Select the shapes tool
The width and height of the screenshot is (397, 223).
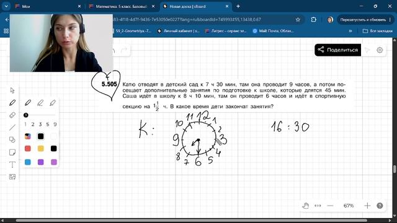click(12, 139)
